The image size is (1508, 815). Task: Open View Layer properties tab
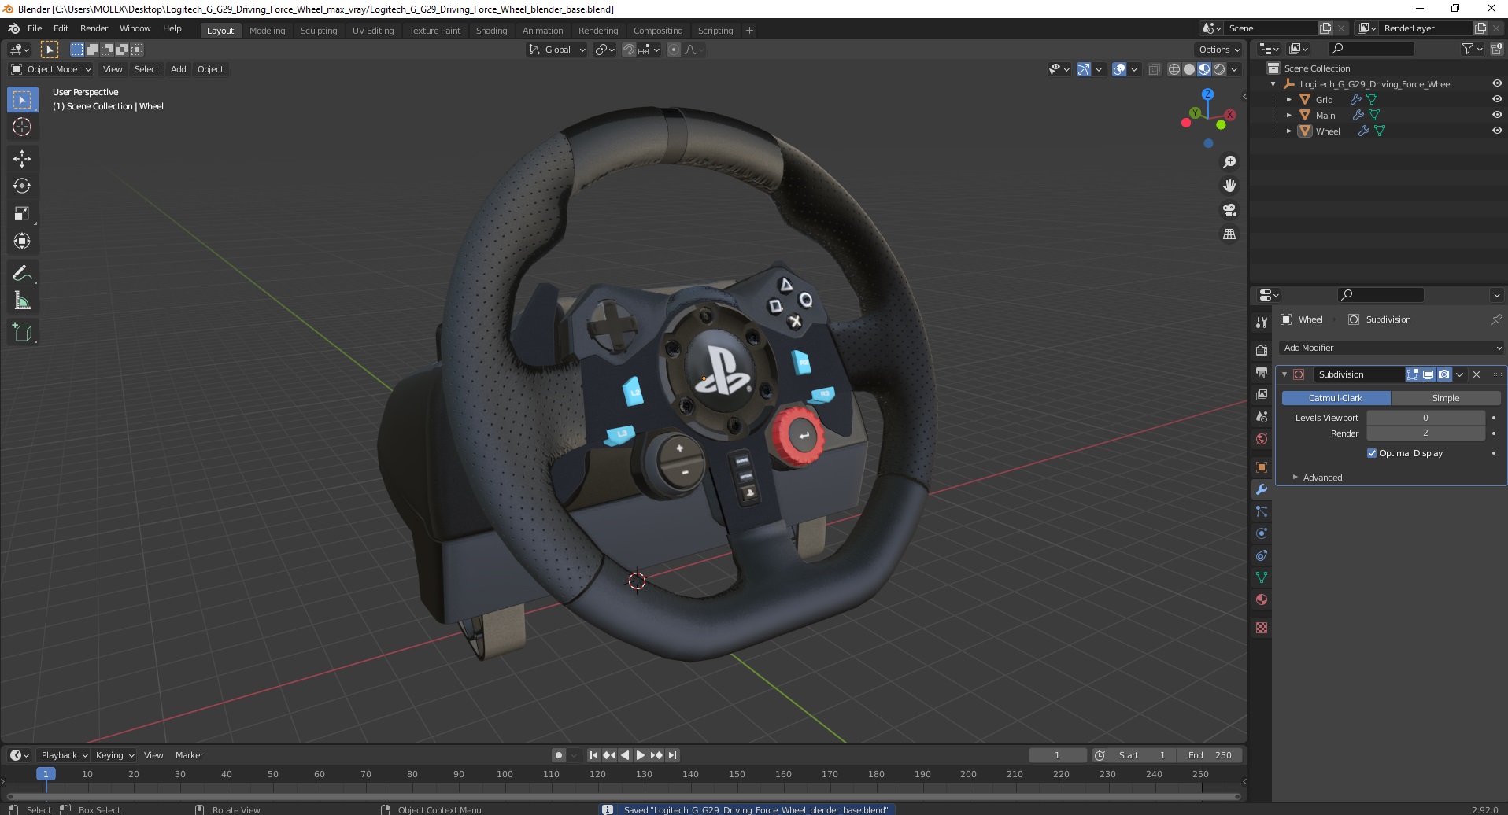click(x=1262, y=394)
